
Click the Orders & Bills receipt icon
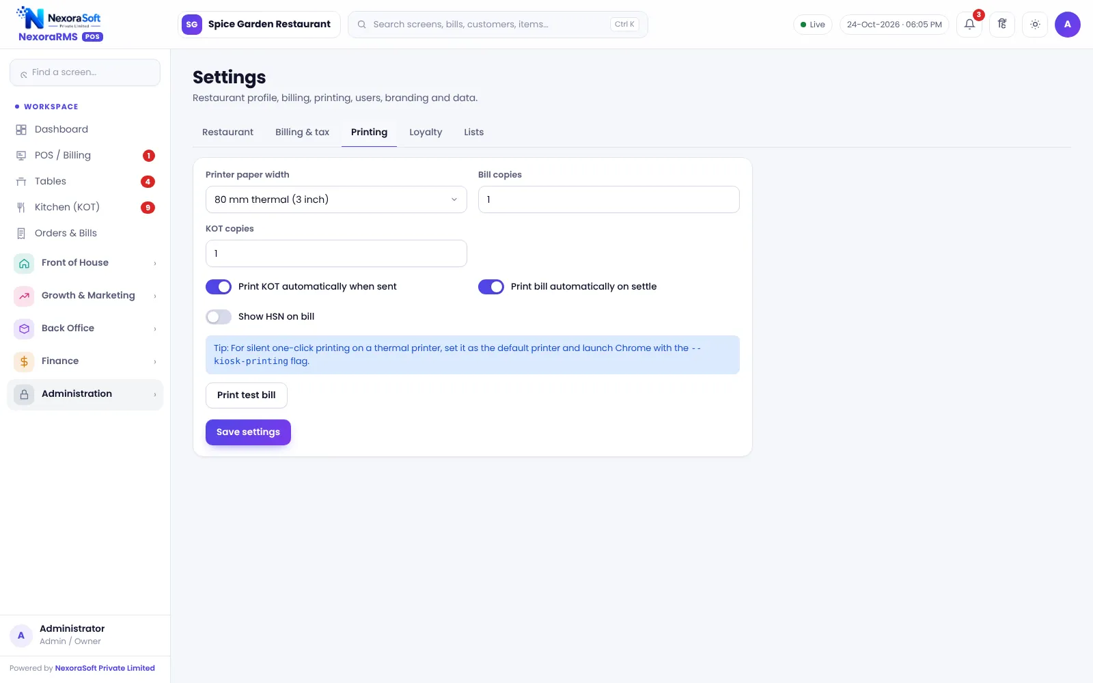point(21,234)
